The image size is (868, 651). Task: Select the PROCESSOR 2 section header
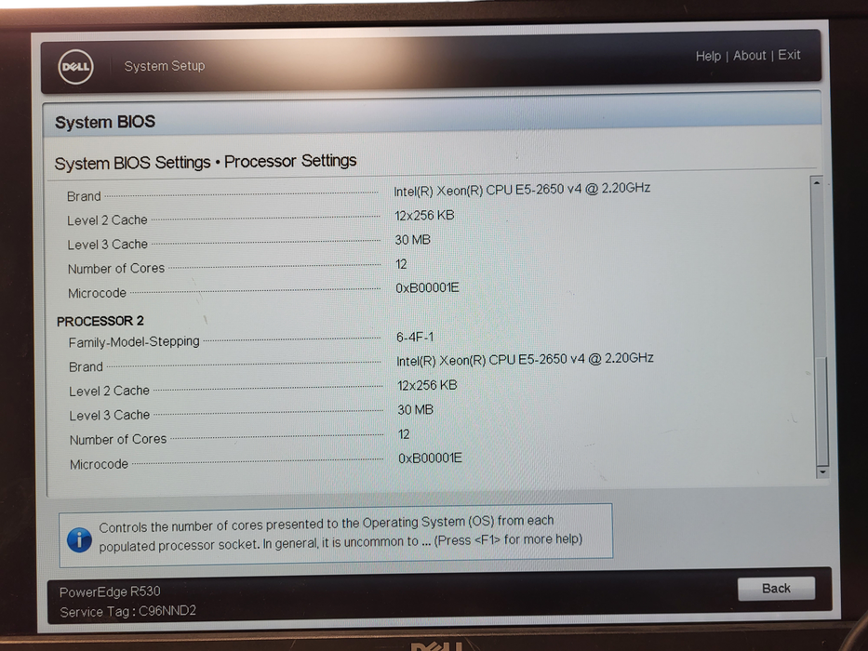coord(100,321)
